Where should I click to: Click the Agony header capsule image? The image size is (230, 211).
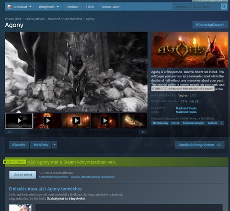(x=190, y=50)
